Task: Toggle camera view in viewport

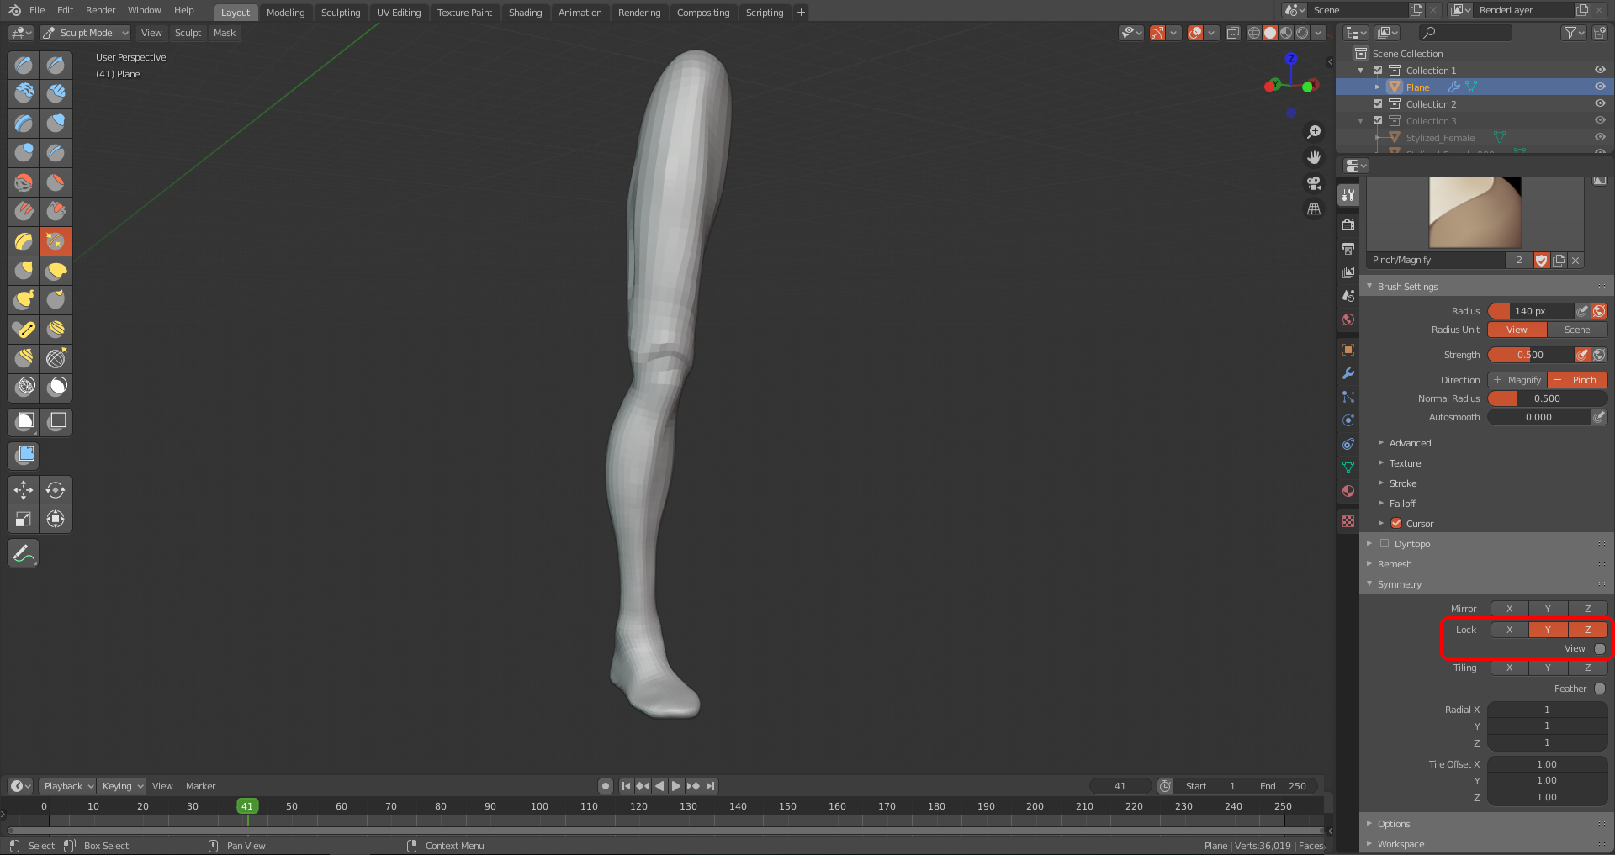Action: (1313, 183)
